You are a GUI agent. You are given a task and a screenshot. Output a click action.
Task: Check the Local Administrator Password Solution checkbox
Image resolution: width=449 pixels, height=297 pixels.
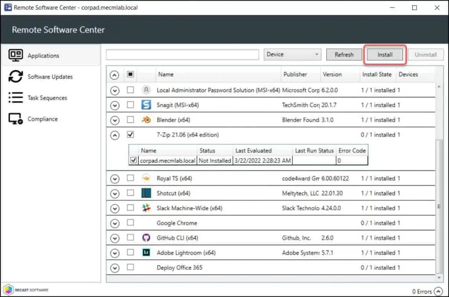point(130,89)
